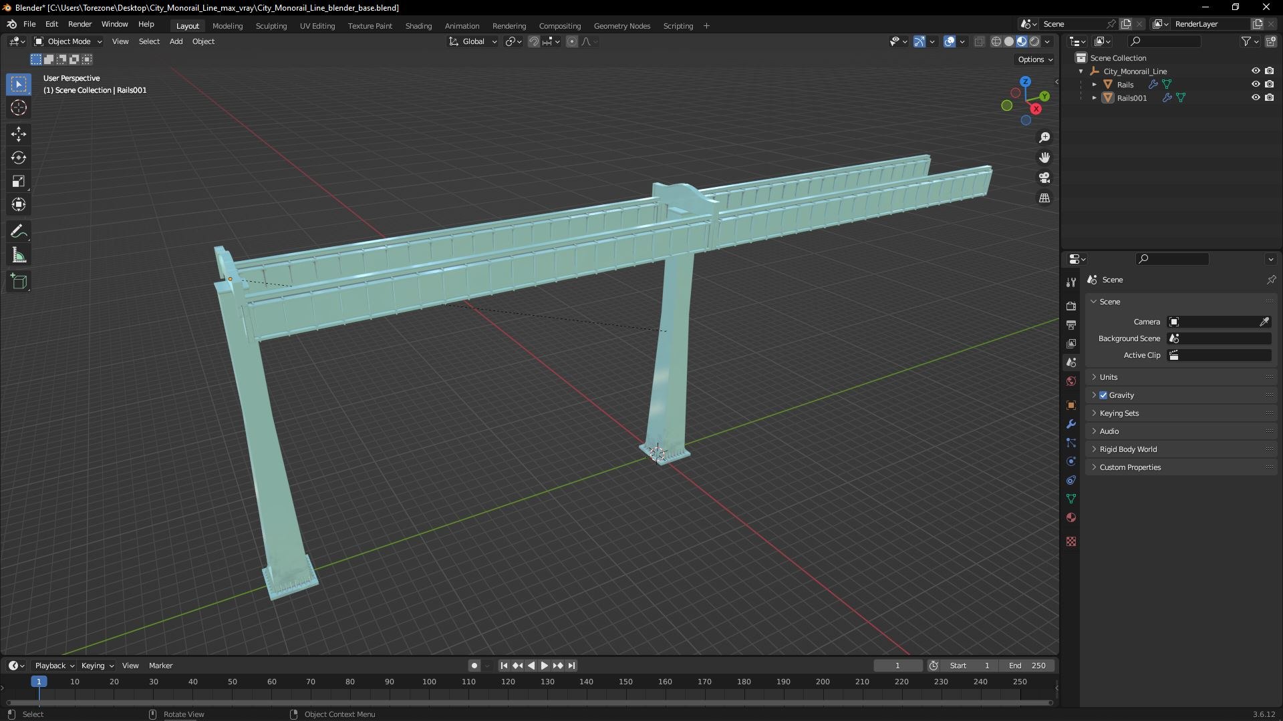This screenshot has width=1283, height=721.
Task: Open the Object Data properties tab
Action: 1071,499
